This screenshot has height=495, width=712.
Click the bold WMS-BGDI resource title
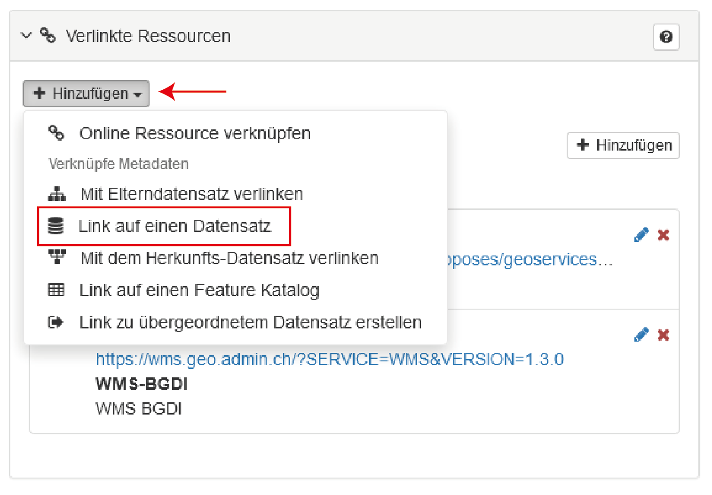pos(142,384)
